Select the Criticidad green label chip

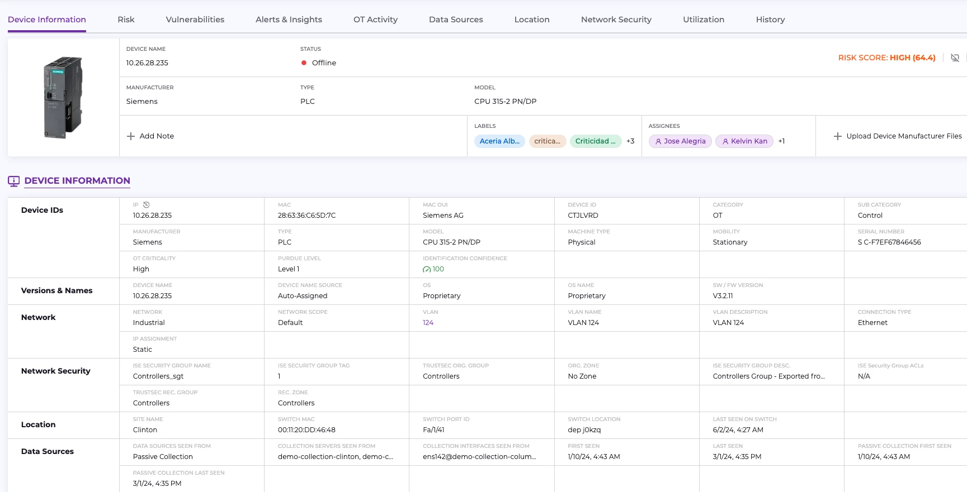click(595, 141)
